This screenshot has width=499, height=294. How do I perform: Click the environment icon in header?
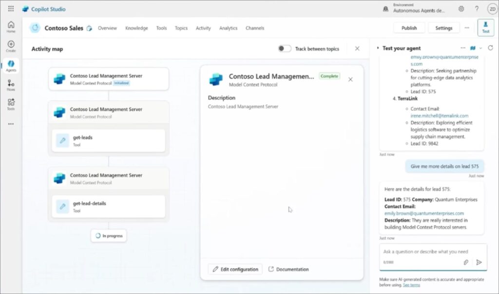coord(386,9)
